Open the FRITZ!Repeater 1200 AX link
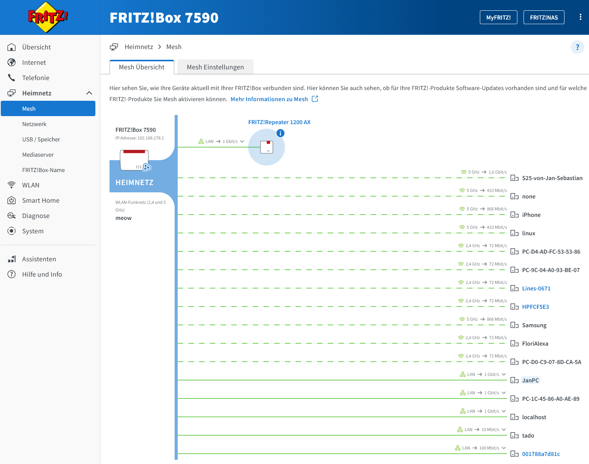Screen dimensions: 589x464 [x=279, y=122]
